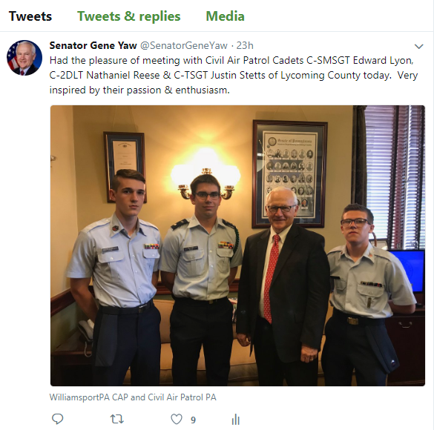Expand the tweet options chevron menu

[x=418, y=47]
